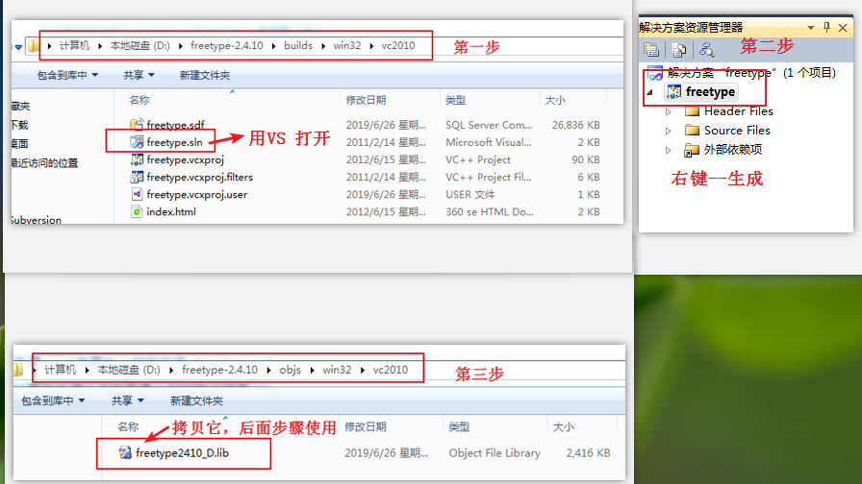Viewport: 862px width, 484px height.
Task: Click 本地磁盘 (D:) in builds address bar
Action: [x=140, y=45]
